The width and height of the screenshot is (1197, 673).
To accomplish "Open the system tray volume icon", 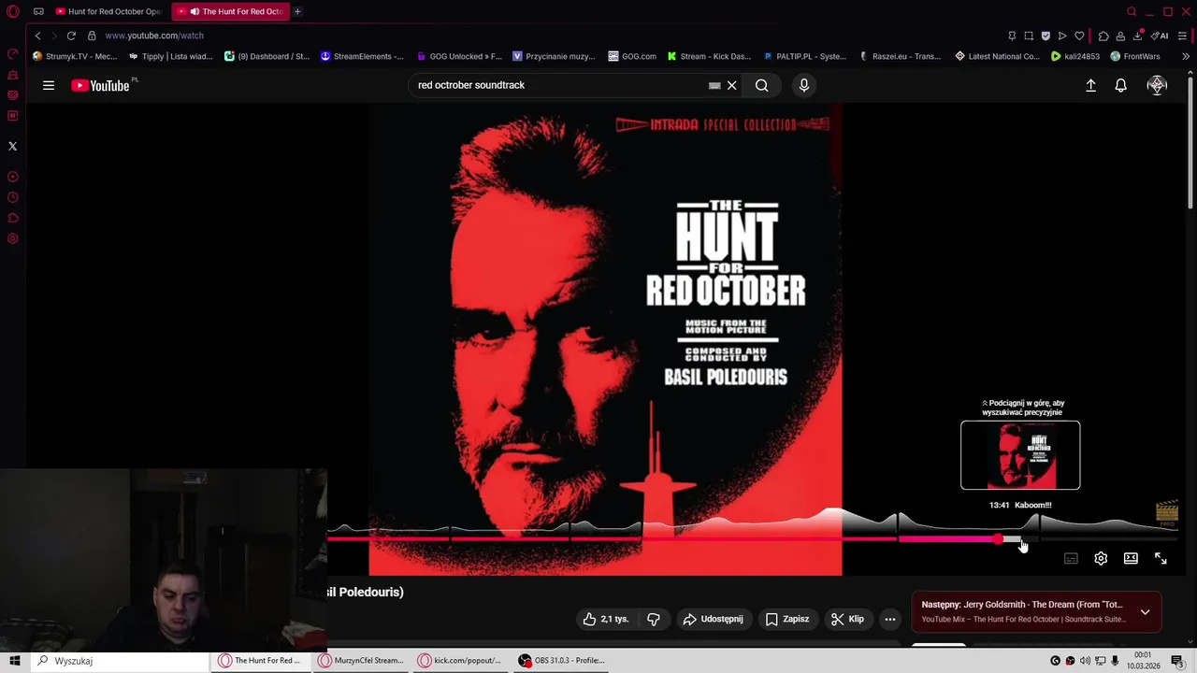I will tap(1085, 661).
